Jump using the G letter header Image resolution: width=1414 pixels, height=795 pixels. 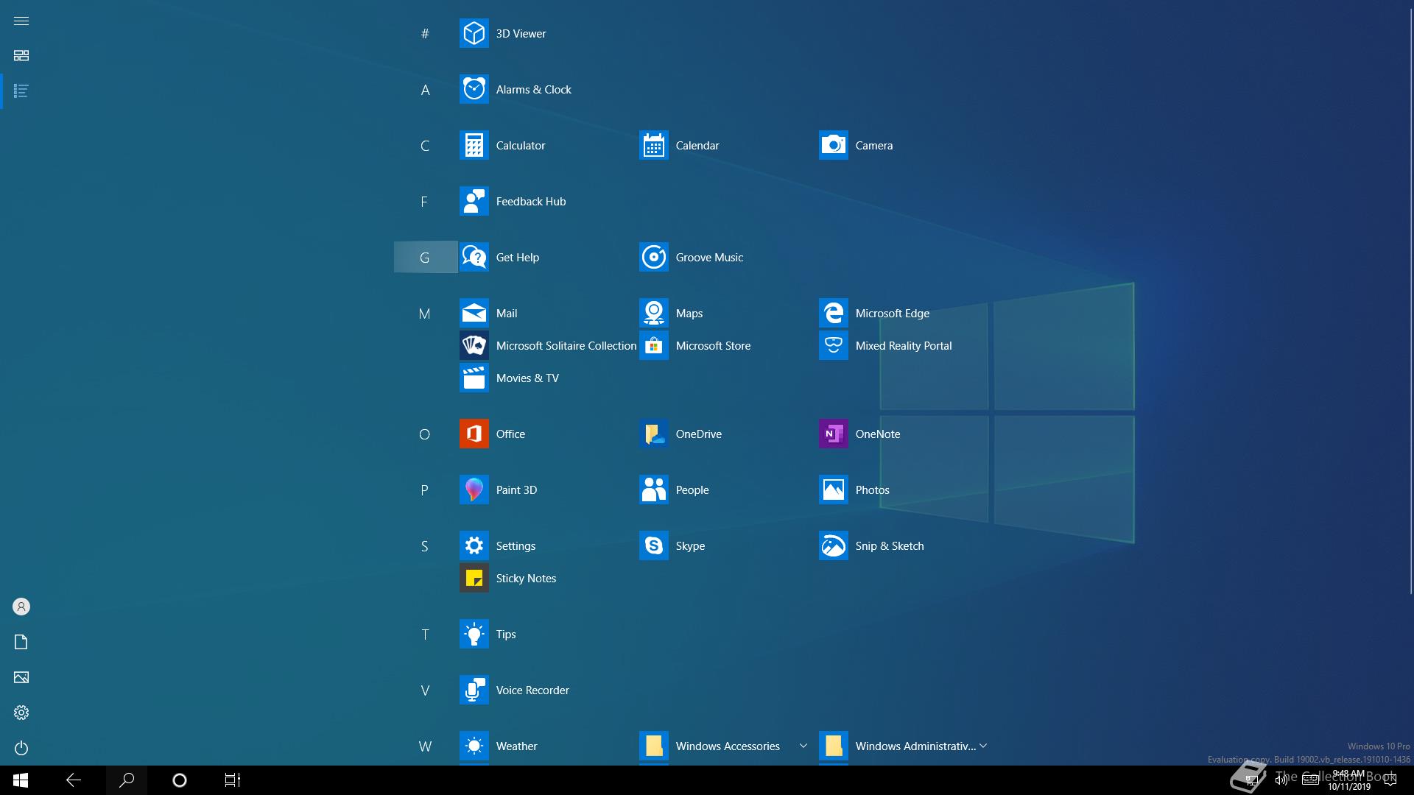pos(425,258)
